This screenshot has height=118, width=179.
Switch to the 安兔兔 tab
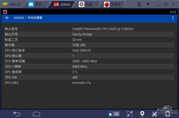(112, 4)
